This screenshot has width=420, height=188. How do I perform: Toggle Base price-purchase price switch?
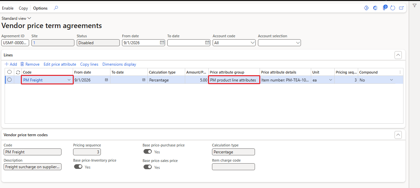tap(147, 152)
